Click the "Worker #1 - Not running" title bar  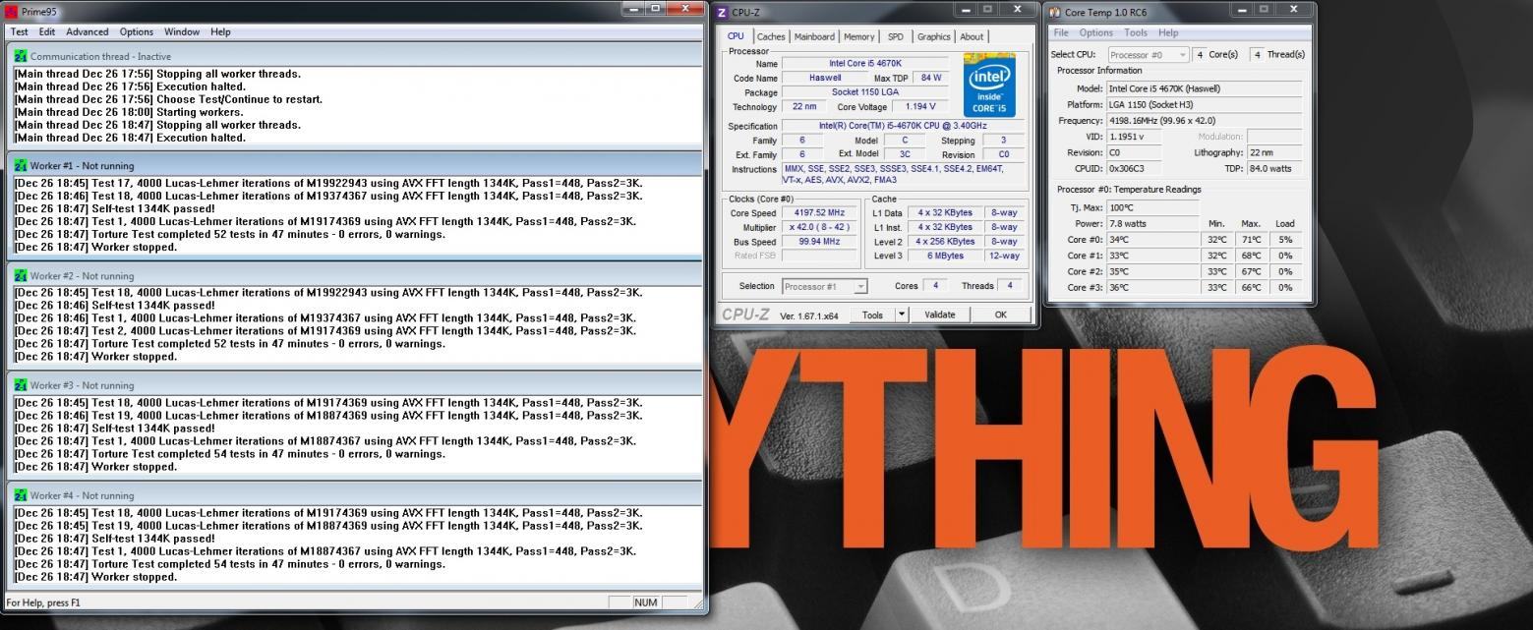[355, 165]
